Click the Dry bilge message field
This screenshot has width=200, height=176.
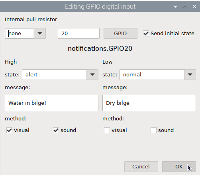click(149, 103)
